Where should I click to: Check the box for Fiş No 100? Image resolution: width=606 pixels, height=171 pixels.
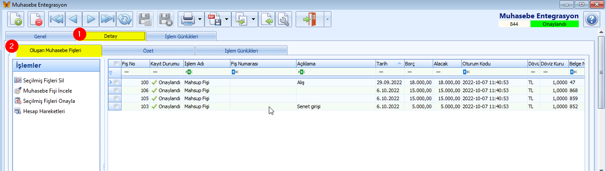117,82
